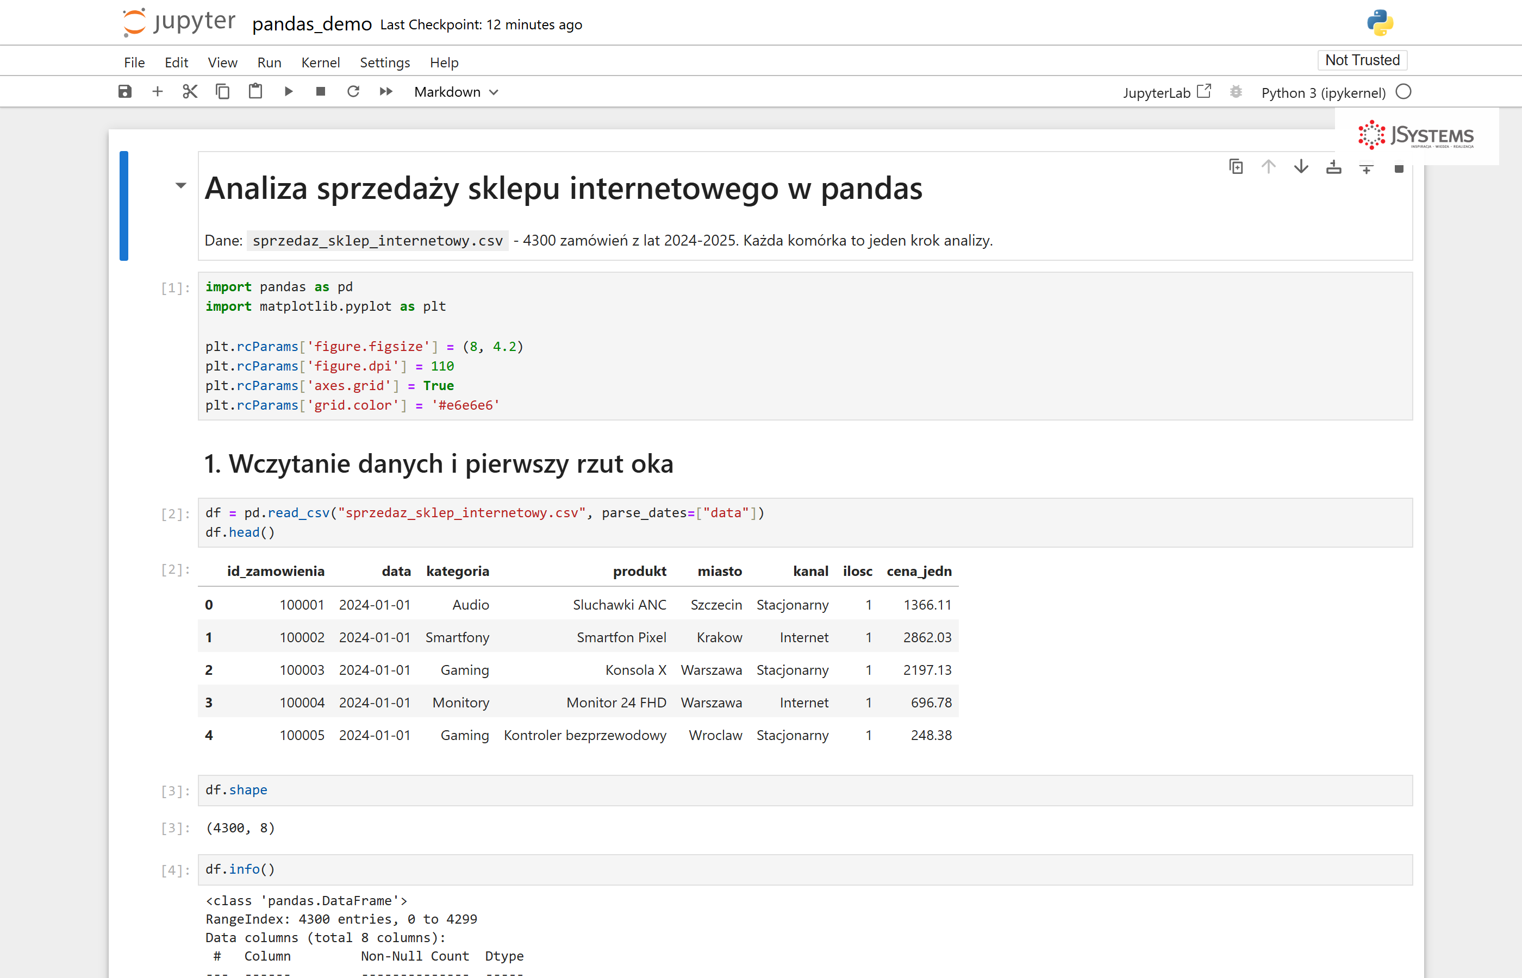
Task: Move cell down with arrow icon
Action: (1301, 166)
